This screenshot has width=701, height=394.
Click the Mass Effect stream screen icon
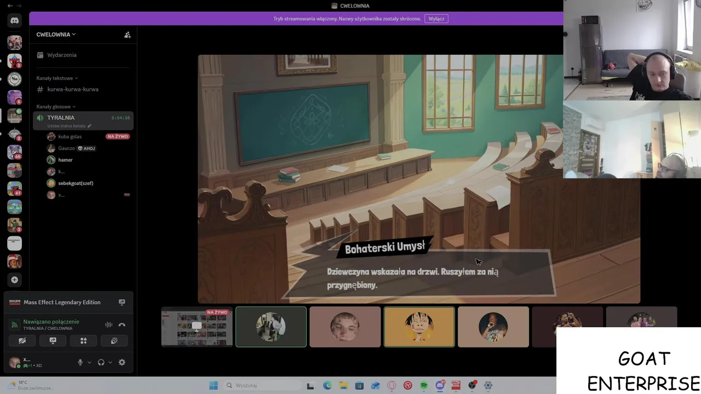tap(122, 302)
